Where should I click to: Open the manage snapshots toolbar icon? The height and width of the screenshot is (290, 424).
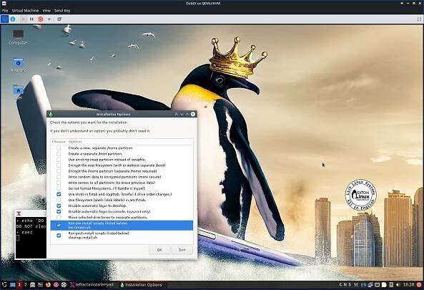[x=59, y=19]
